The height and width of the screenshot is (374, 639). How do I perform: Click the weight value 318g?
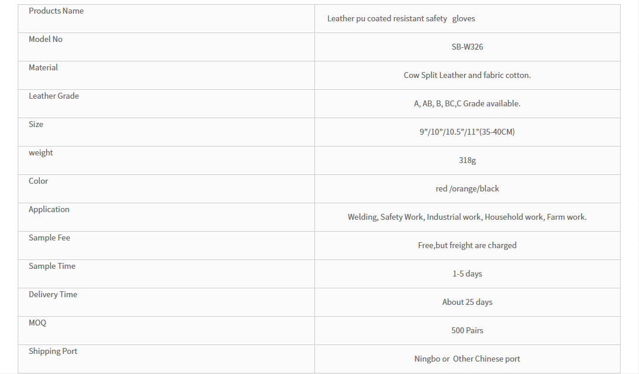pyautogui.click(x=467, y=161)
